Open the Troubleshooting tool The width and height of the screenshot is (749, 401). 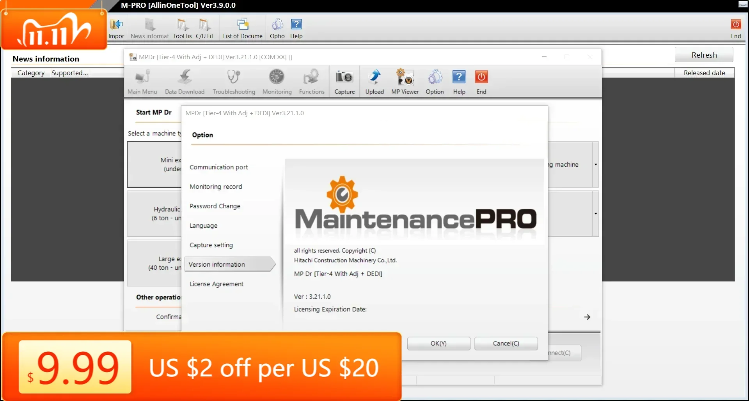coord(233,81)
